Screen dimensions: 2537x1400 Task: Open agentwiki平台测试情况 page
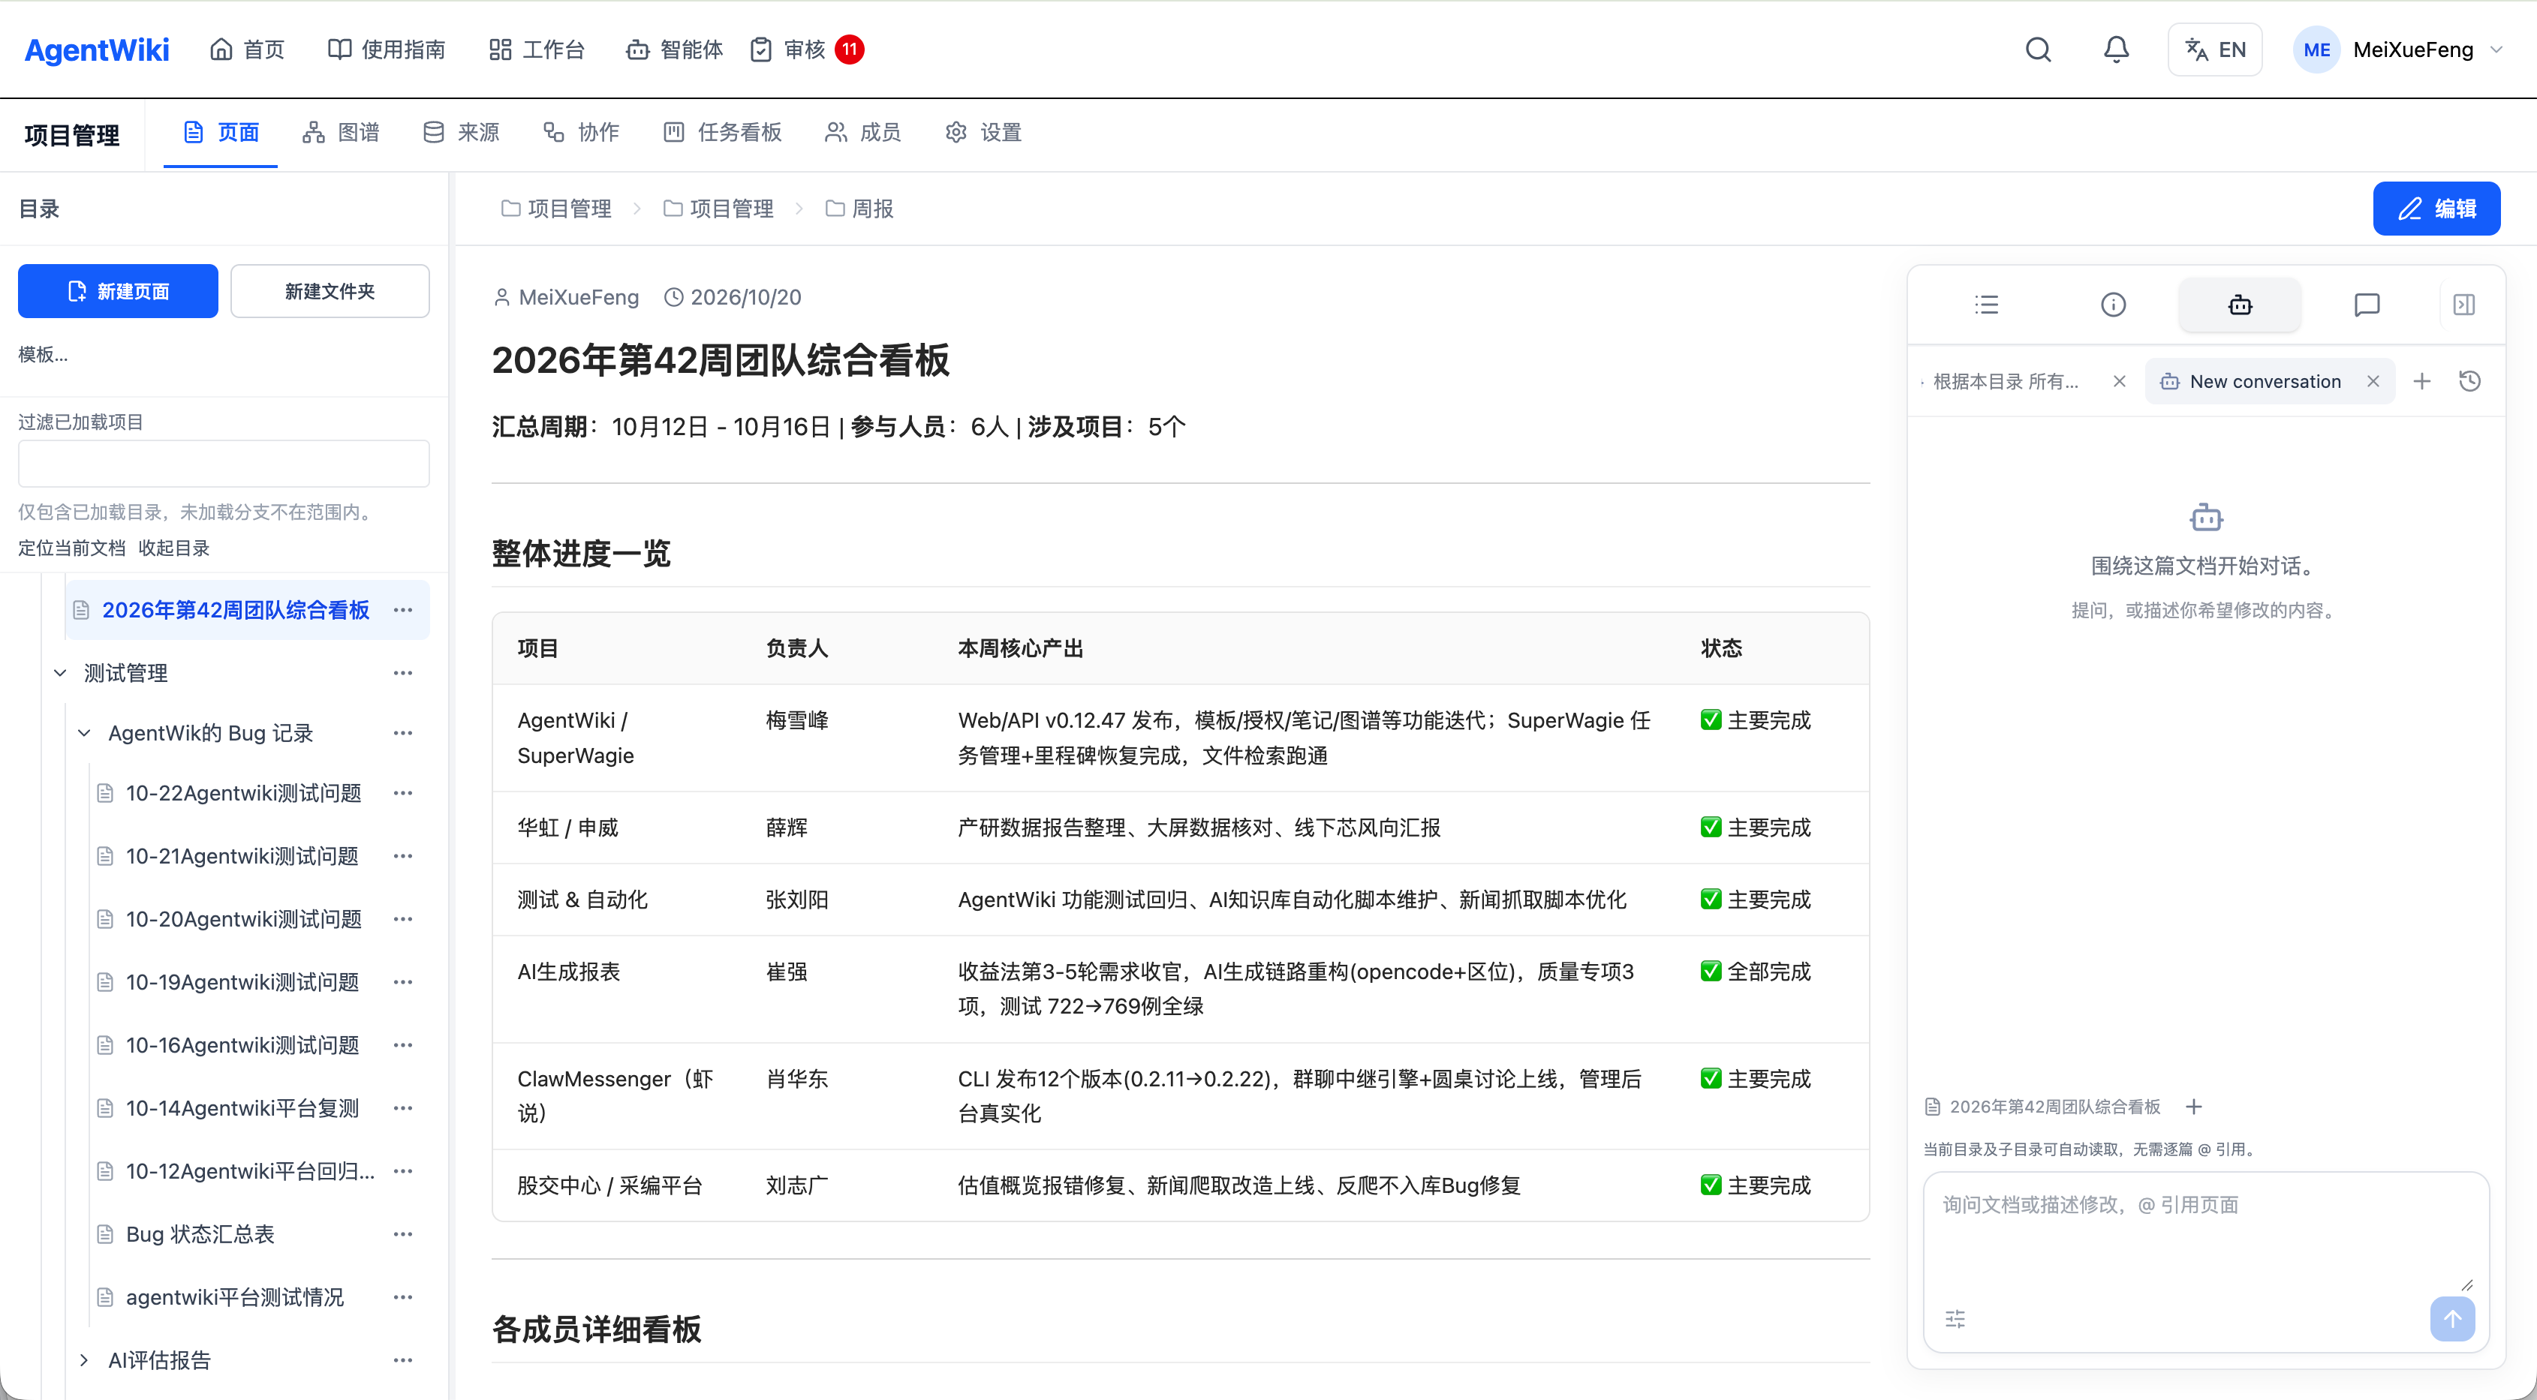[234, 1298]
